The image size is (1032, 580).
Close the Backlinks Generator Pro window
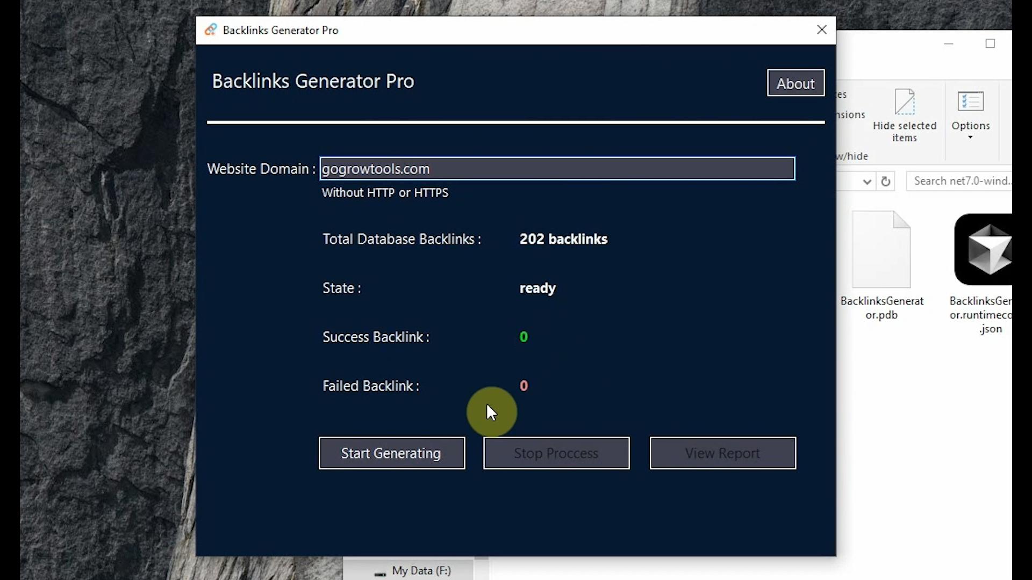click(822, 30)
